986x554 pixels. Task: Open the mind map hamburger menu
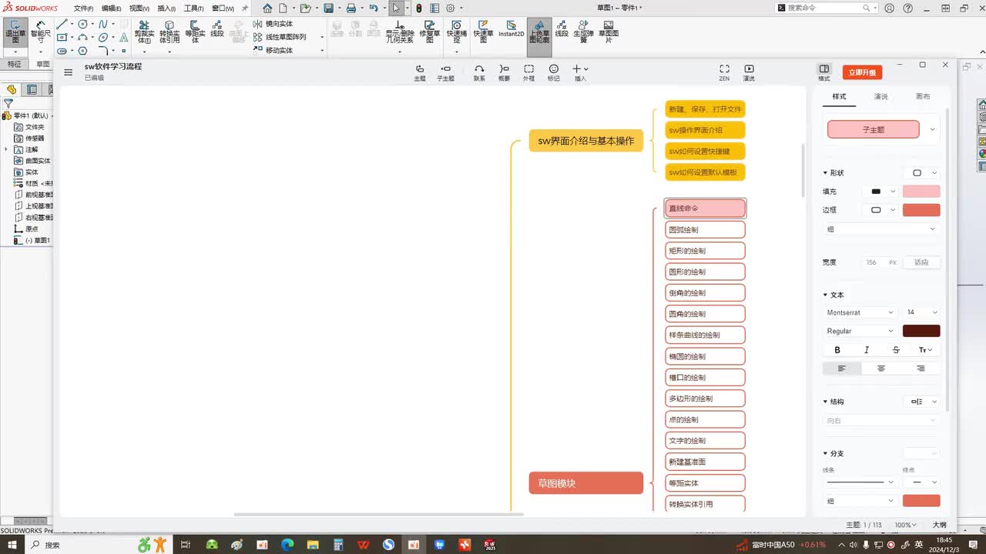[69, 72]
